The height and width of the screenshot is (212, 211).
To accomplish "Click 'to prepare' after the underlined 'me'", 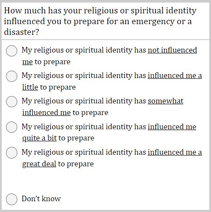I will pos(53,62).
